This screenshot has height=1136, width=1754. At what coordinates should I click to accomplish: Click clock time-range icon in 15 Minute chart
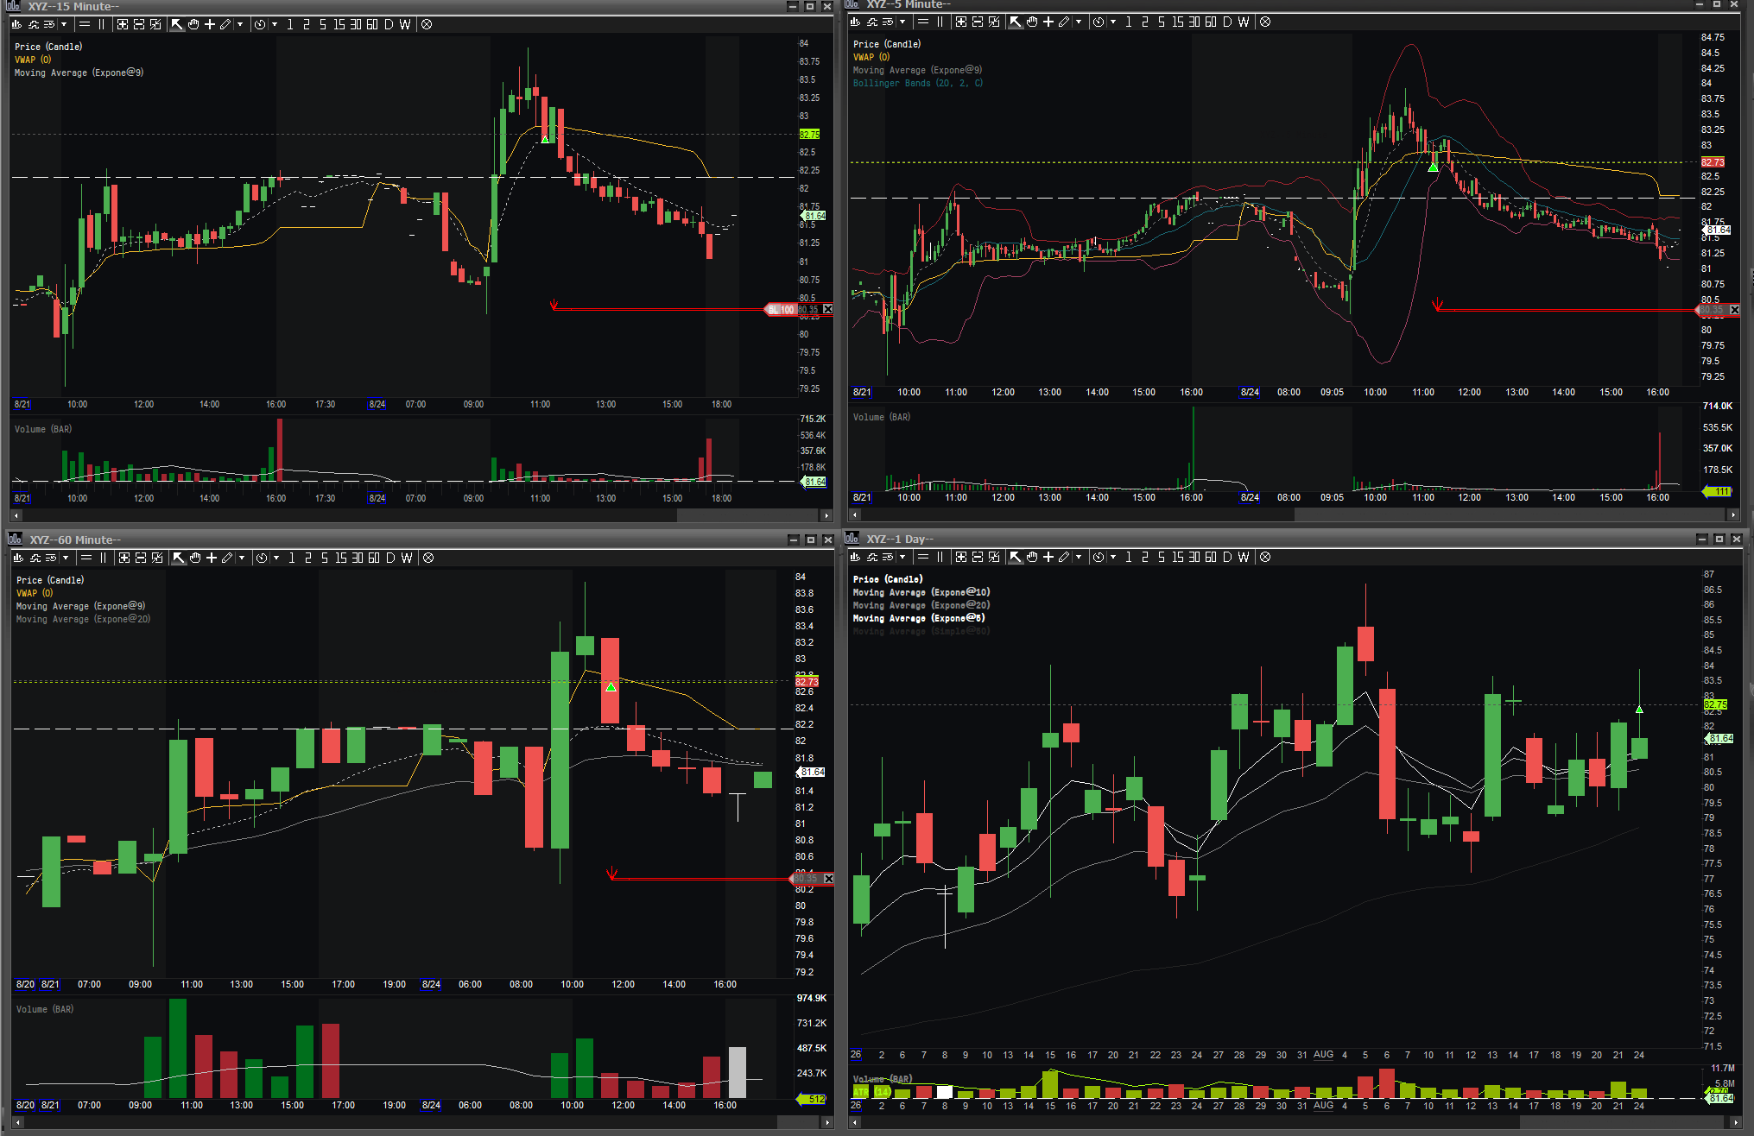point(260,24)
